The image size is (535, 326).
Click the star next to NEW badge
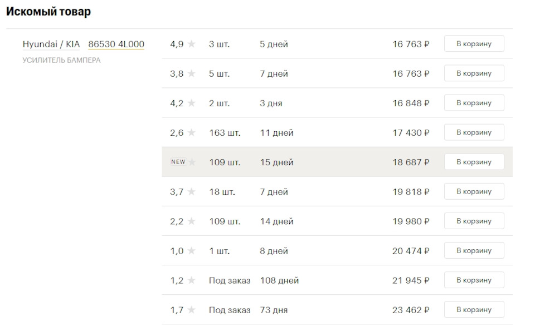[192, 162]
